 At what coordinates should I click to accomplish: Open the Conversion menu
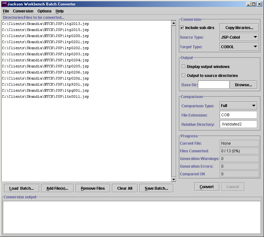tap(23, 11)
